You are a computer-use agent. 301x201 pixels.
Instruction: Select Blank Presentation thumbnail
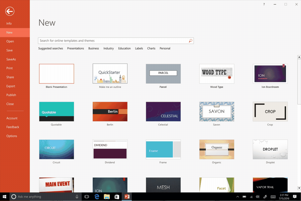point(57,74)
